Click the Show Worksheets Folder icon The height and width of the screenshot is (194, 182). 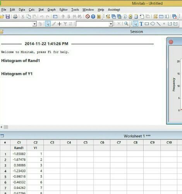[x=113, y=17]
